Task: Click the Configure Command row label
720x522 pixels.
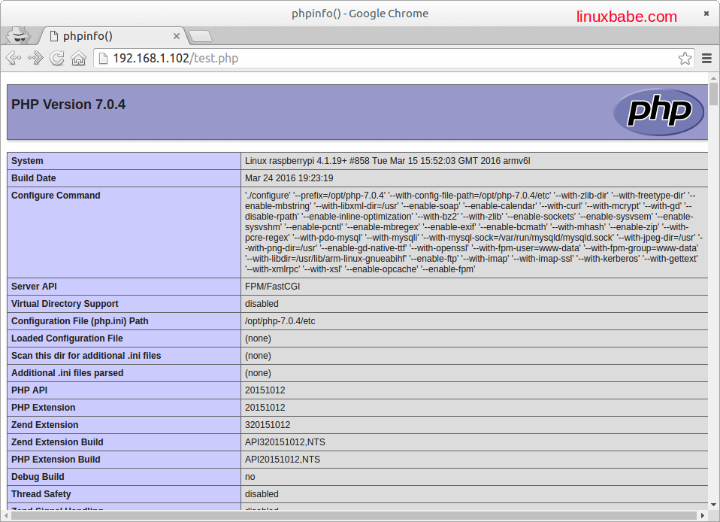Action: coord(56,196)
